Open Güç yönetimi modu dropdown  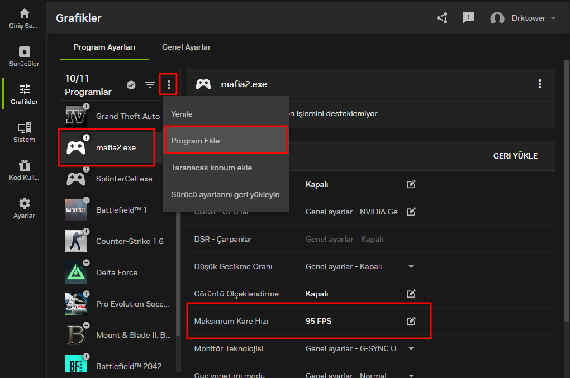pos(411,375)
